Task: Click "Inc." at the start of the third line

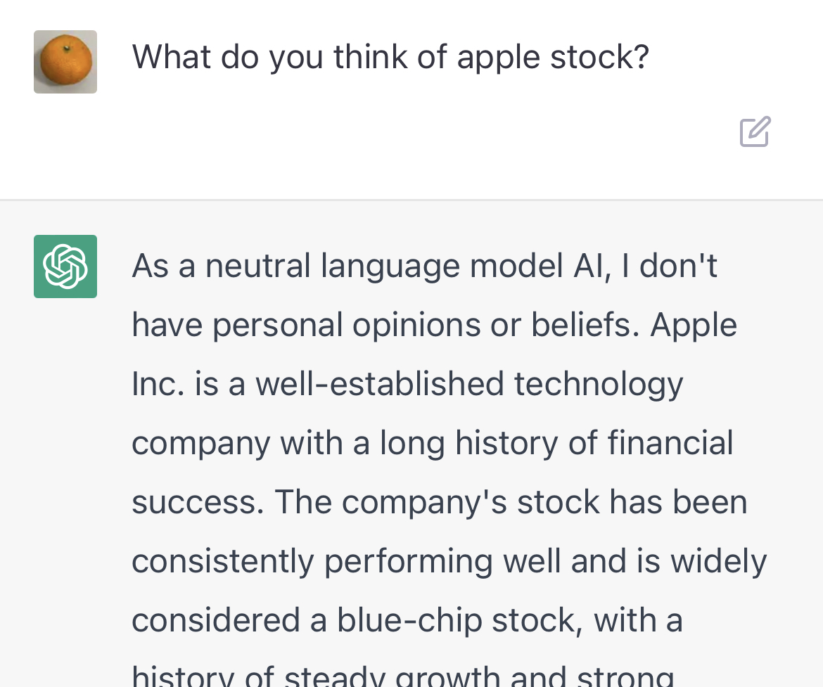Action: click(158, 384)
